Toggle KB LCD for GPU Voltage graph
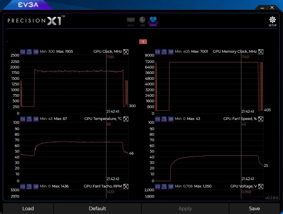Screen dimensions: 283x214 pyautogui.click(x=164, y=186)
